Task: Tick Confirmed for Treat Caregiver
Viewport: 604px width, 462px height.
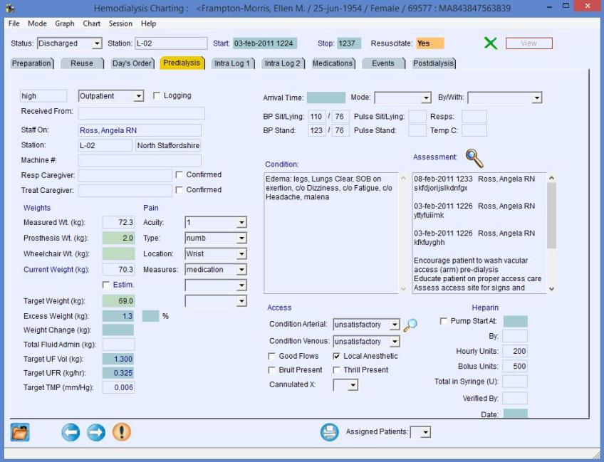Action: coord(179,190)
